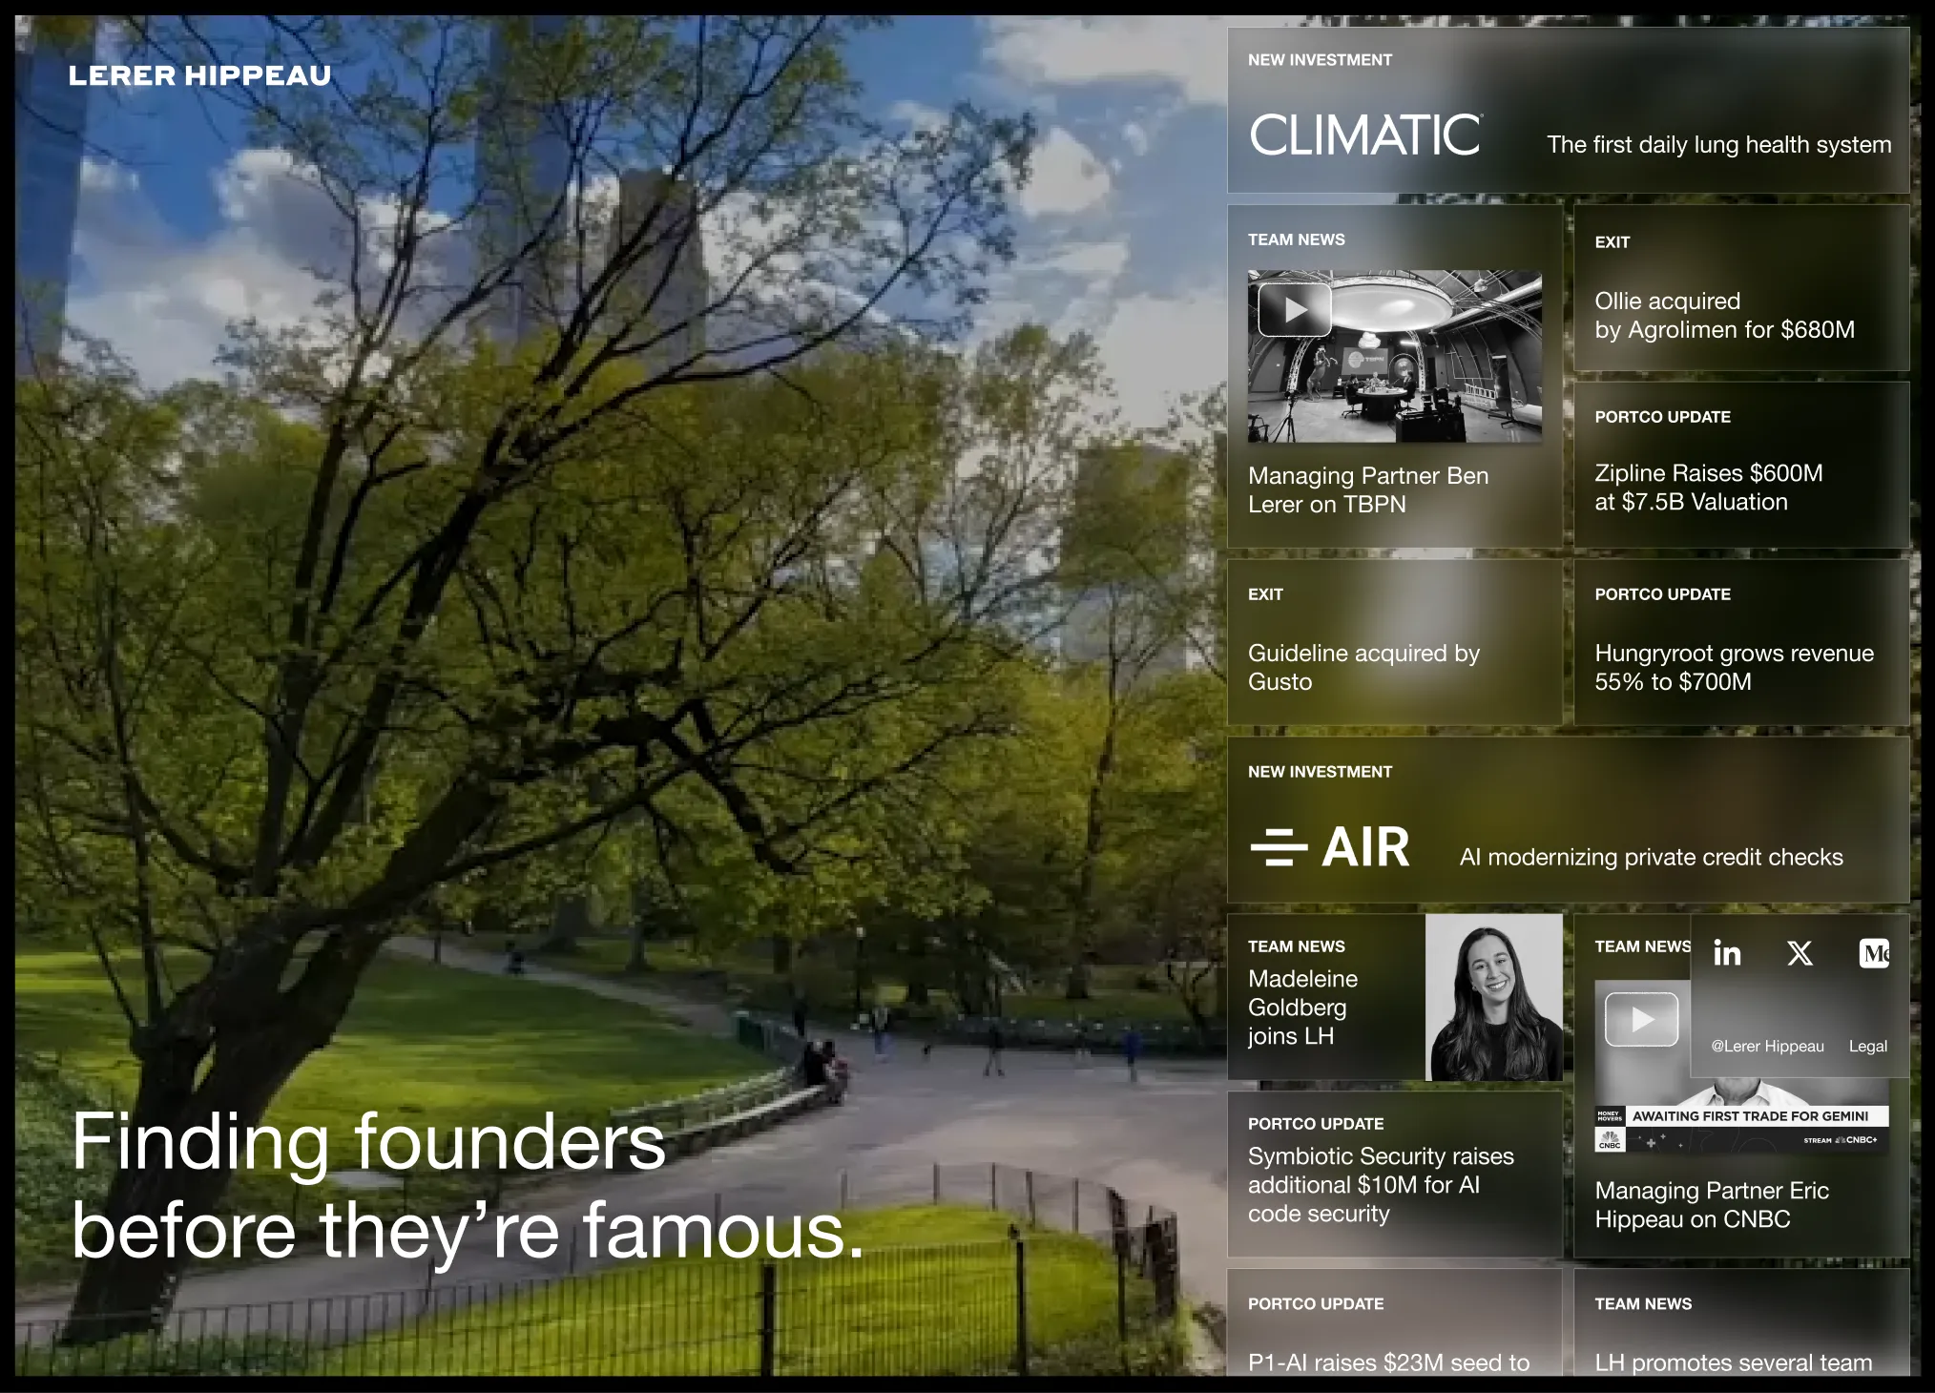Image resolution: width=1935 pixels, height=1393 pixels.
Task: Open the LinkedIn icon link
Action: point(1727,953)
